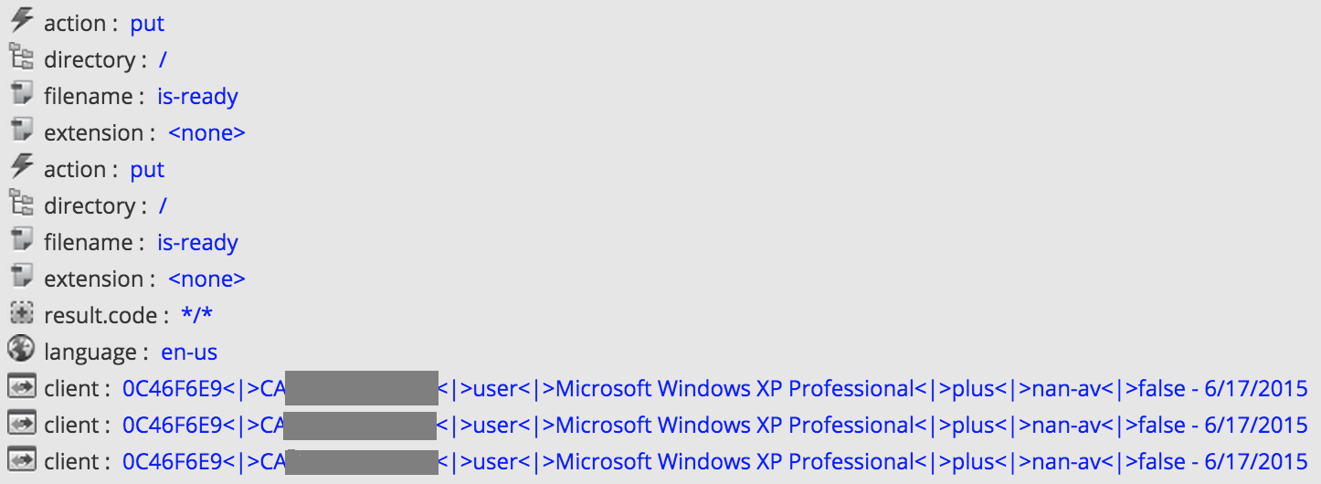Image resolution: width=1321 pixels, height=484 pixels.
Task: Click the '/' value of the second directory
Action: [163, 206]
